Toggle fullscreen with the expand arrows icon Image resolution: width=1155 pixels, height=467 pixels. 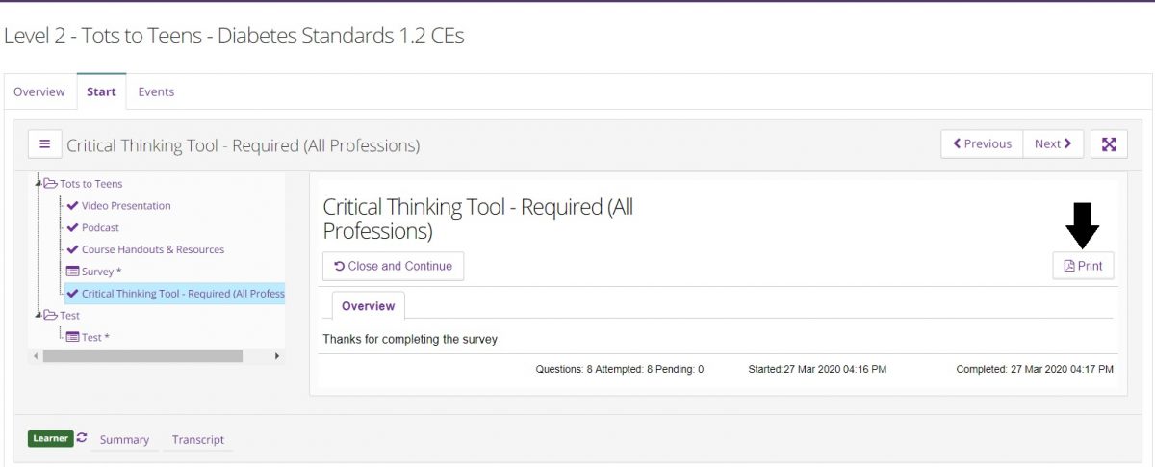(x=1109, y=144)
